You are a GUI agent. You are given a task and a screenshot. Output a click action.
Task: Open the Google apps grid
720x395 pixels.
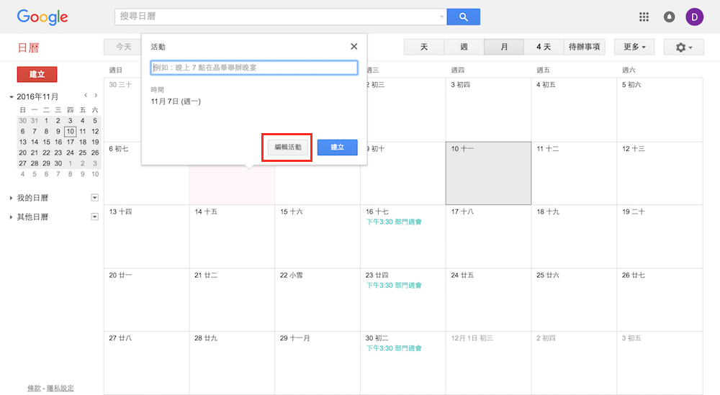tap(644, 17)
